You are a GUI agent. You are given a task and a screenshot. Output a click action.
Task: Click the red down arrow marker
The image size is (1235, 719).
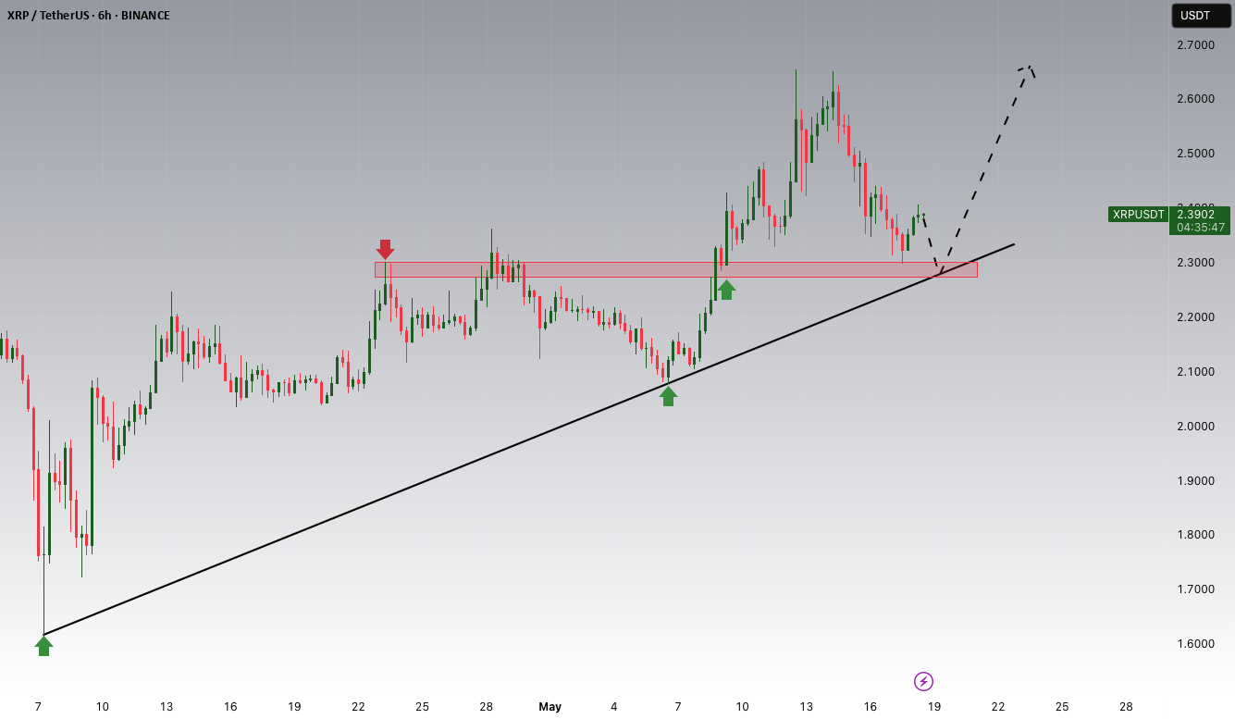tap(385, 250)
